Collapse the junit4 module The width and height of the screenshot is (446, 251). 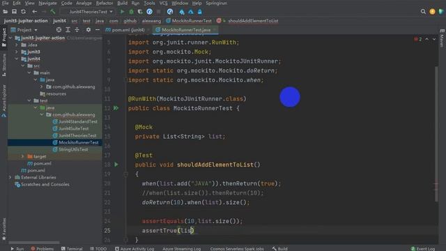[17, 59]
